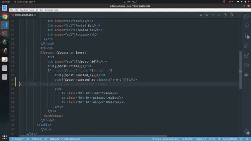Screen dimensions: 251x141
Task: Open the File menu
Action: point(11,10)
